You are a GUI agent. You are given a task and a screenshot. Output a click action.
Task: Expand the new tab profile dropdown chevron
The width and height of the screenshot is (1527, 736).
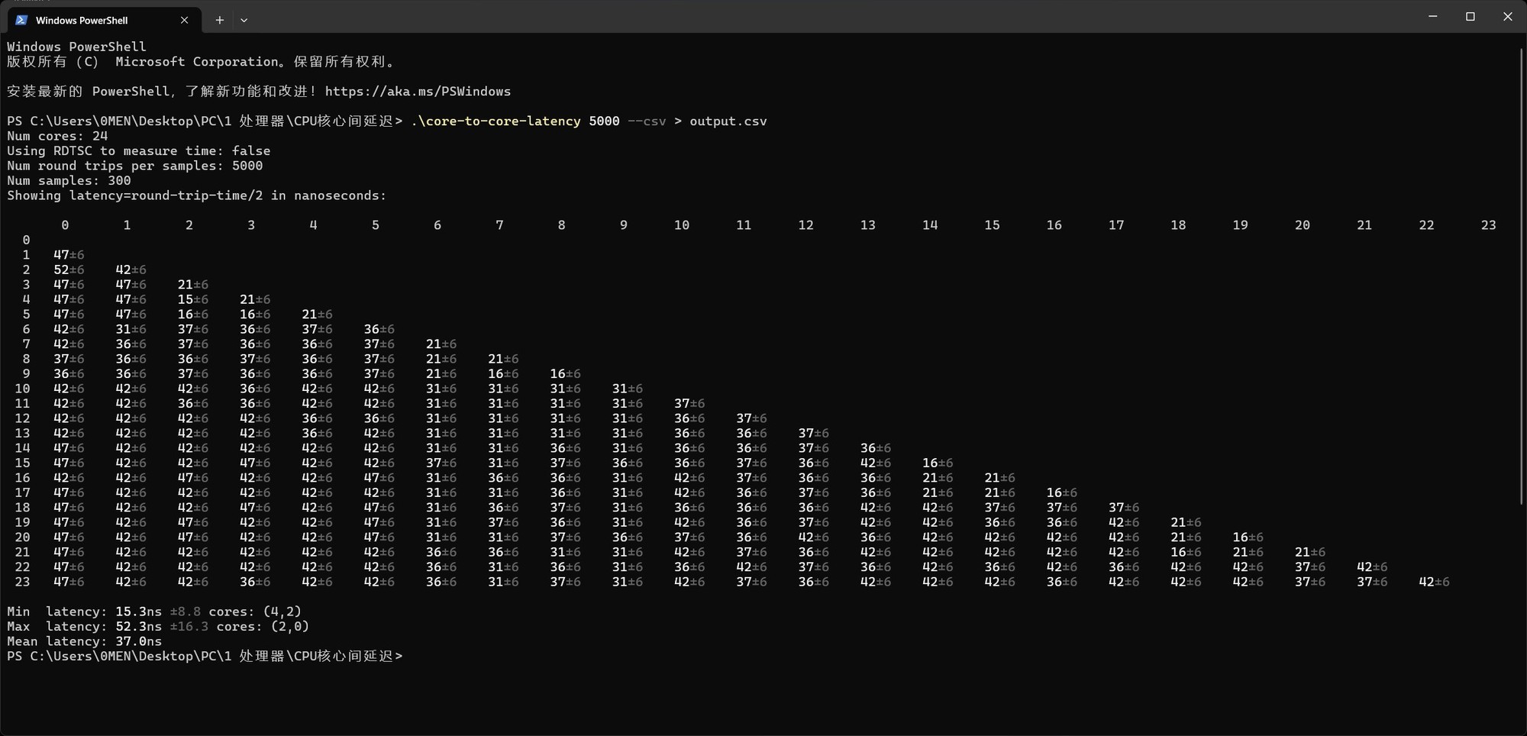(244, 20)
